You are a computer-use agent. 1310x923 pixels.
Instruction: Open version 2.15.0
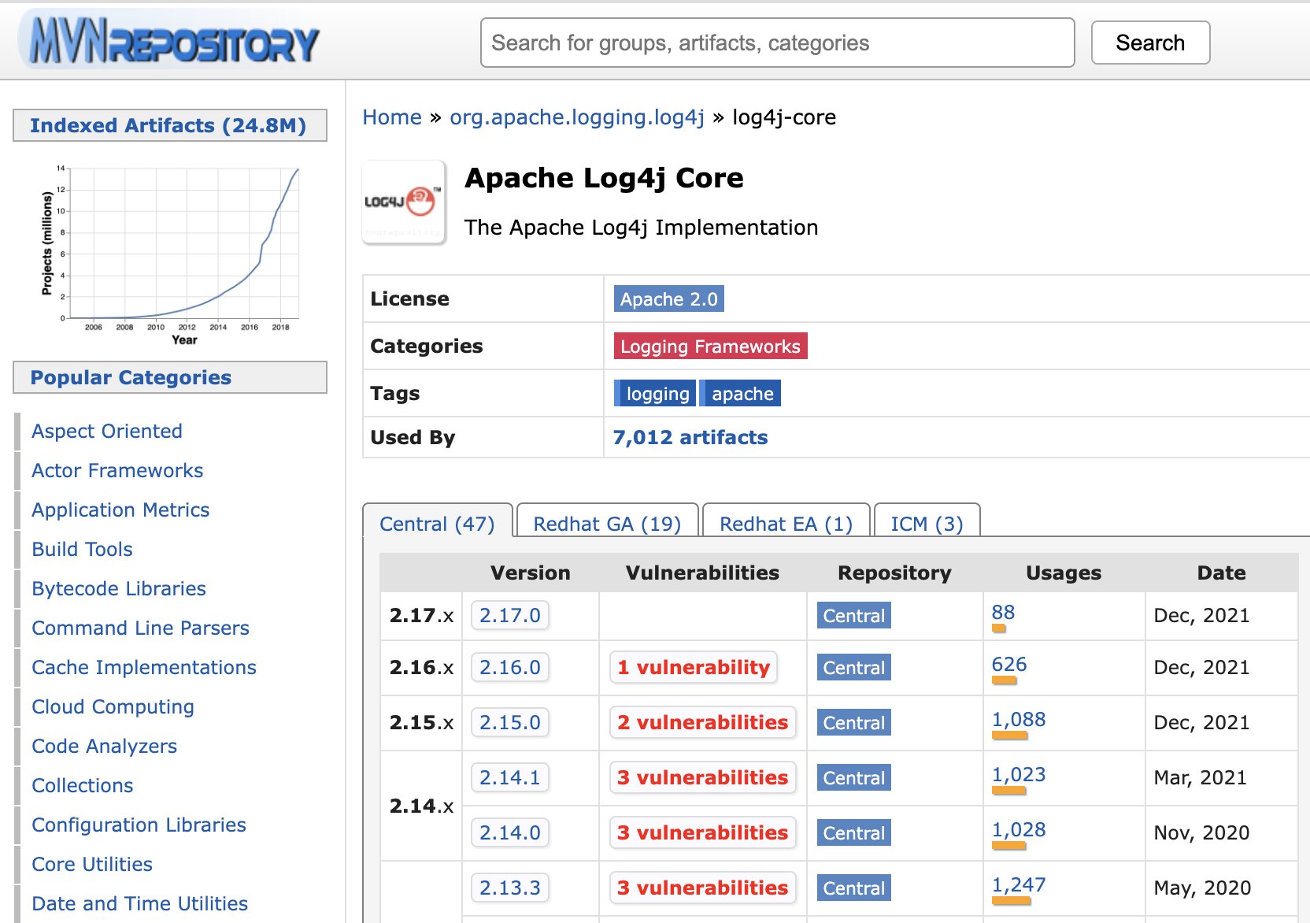point(510,723)
